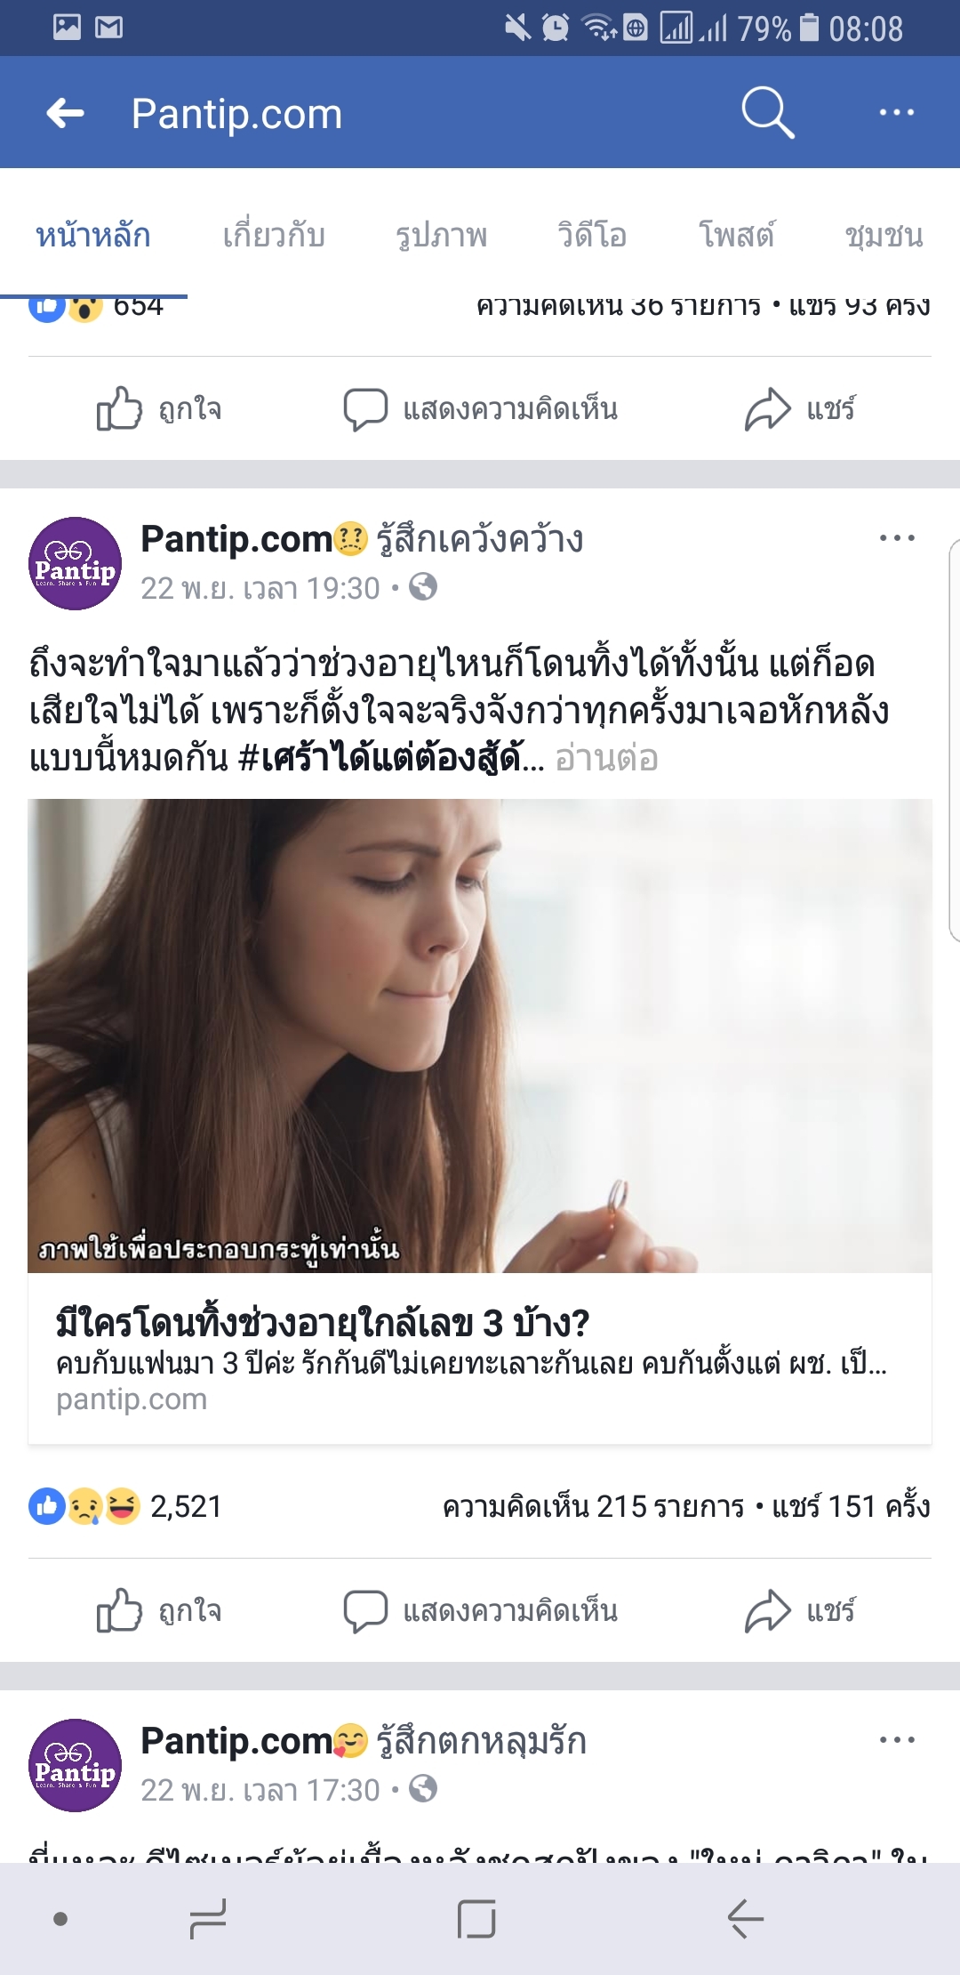The width and height of the screenshot is (960, 1975).
Task: View reactions list showing 2,521
Action: 125,1506
